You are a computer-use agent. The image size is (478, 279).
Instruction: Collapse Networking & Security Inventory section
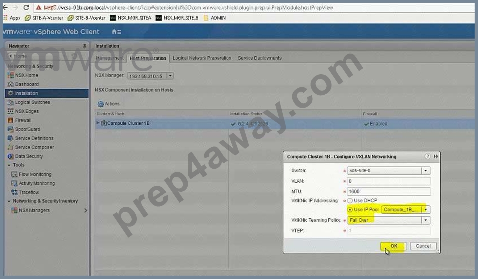[x=9, y=201]
